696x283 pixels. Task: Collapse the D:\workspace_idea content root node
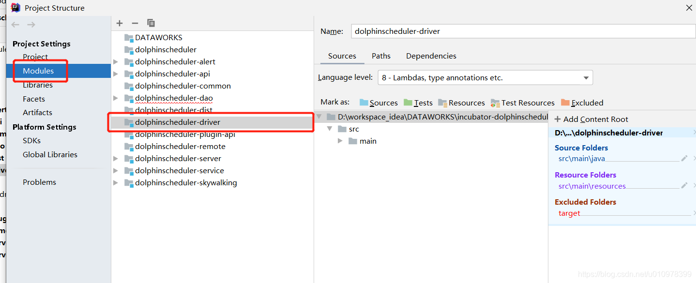point(319,117)
